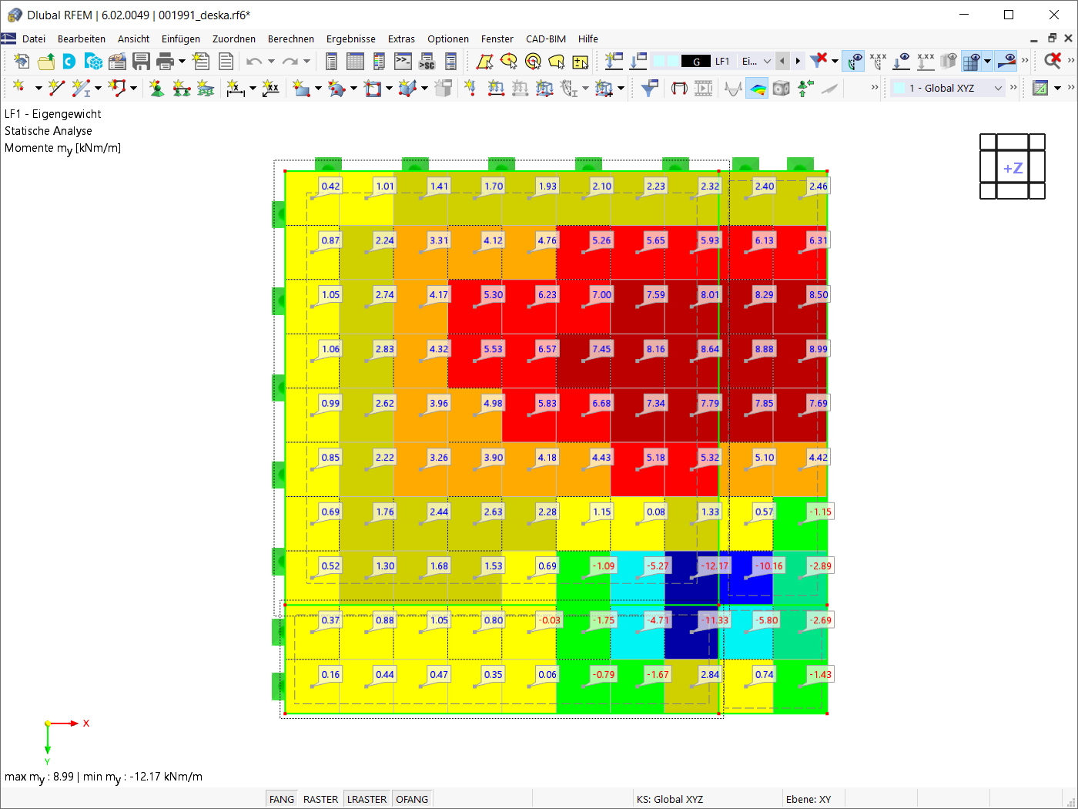Open the CAD-BIM menu
The image size is (1078, 809).
pos(546,39)
